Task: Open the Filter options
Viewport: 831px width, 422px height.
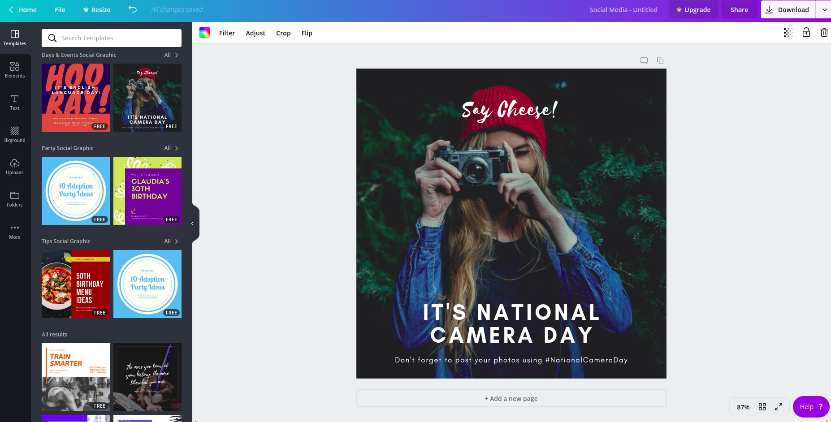Action: tap(227, 33)
